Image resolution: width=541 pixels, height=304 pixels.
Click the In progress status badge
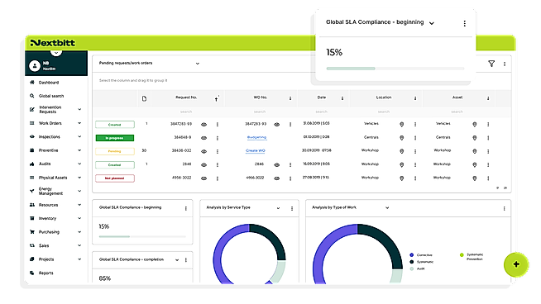point(115,138)
